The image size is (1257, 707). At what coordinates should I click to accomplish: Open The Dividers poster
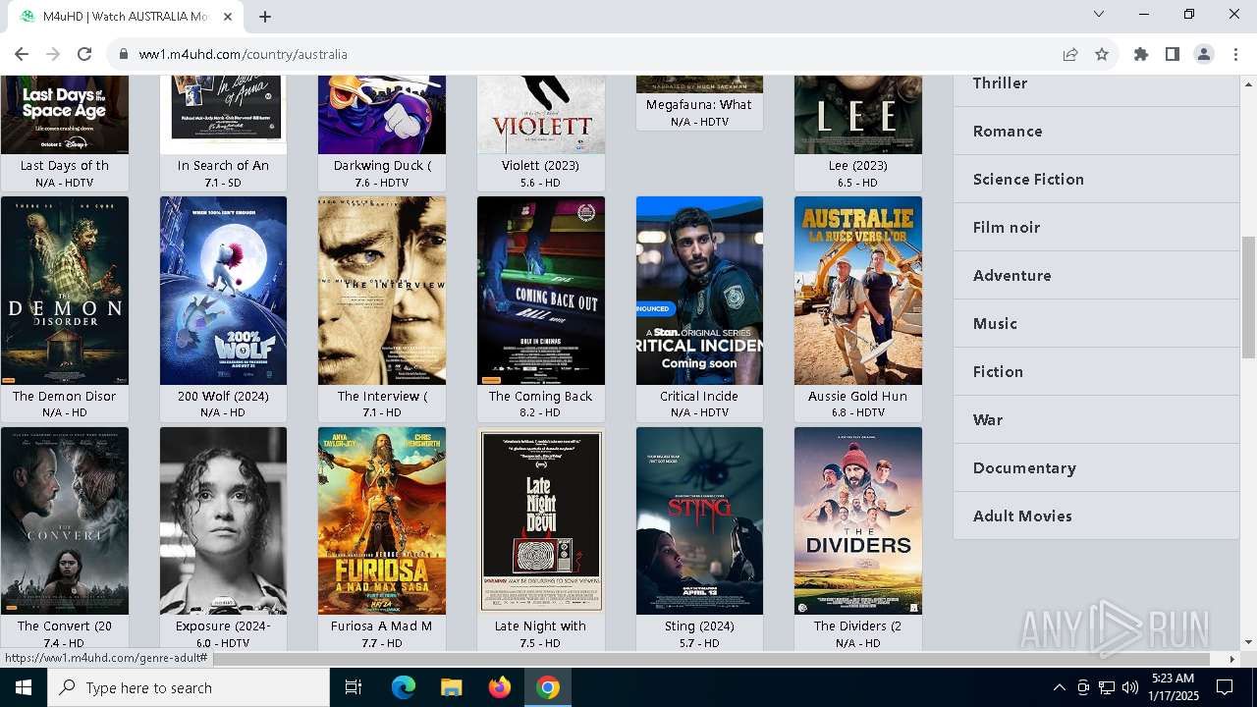click(x=858, y=520)
